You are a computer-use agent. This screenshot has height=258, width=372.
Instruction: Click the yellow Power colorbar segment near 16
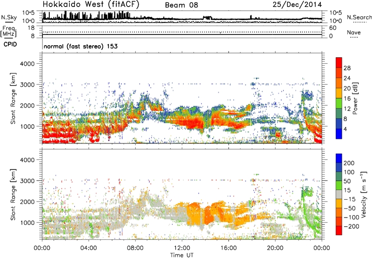pos(339,93)
